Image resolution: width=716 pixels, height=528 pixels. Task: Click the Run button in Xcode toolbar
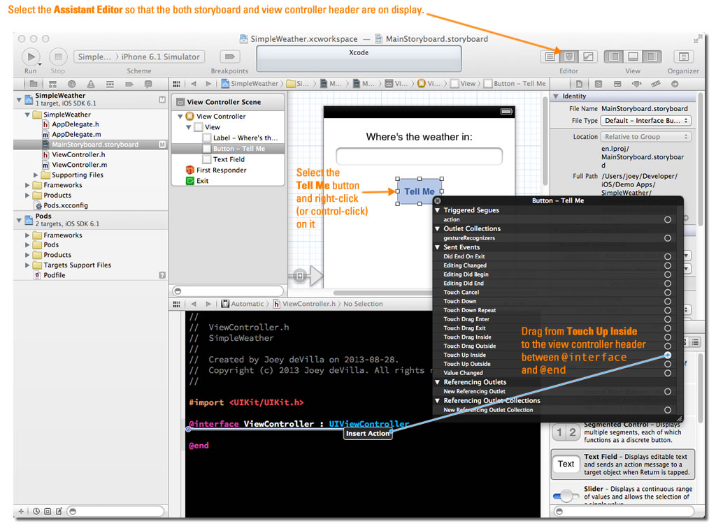[x=31, y=57]
